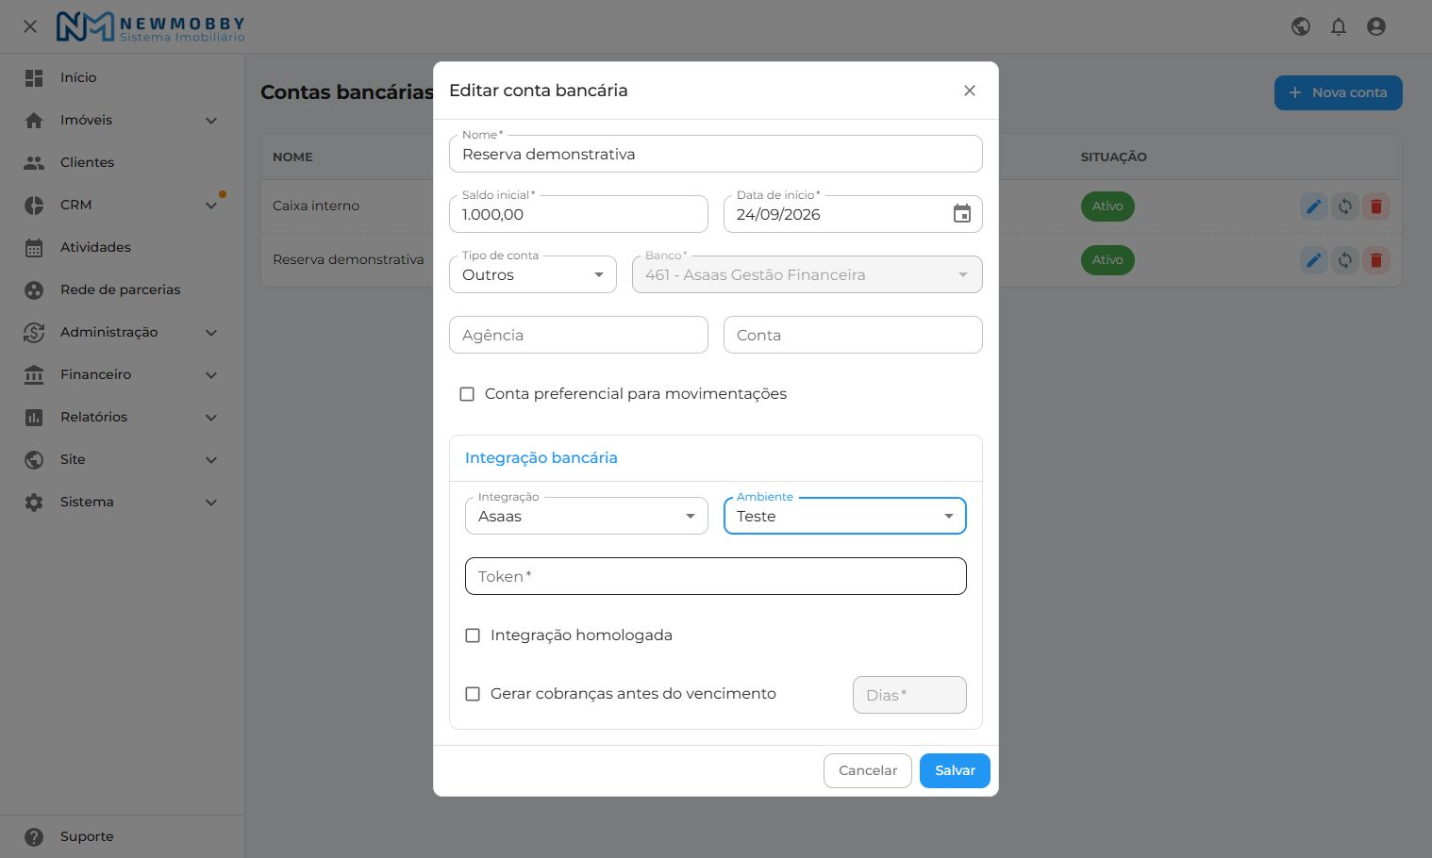Delete the Reserva demonstrativa row

pyautogui.click(x=1376, y=260)
